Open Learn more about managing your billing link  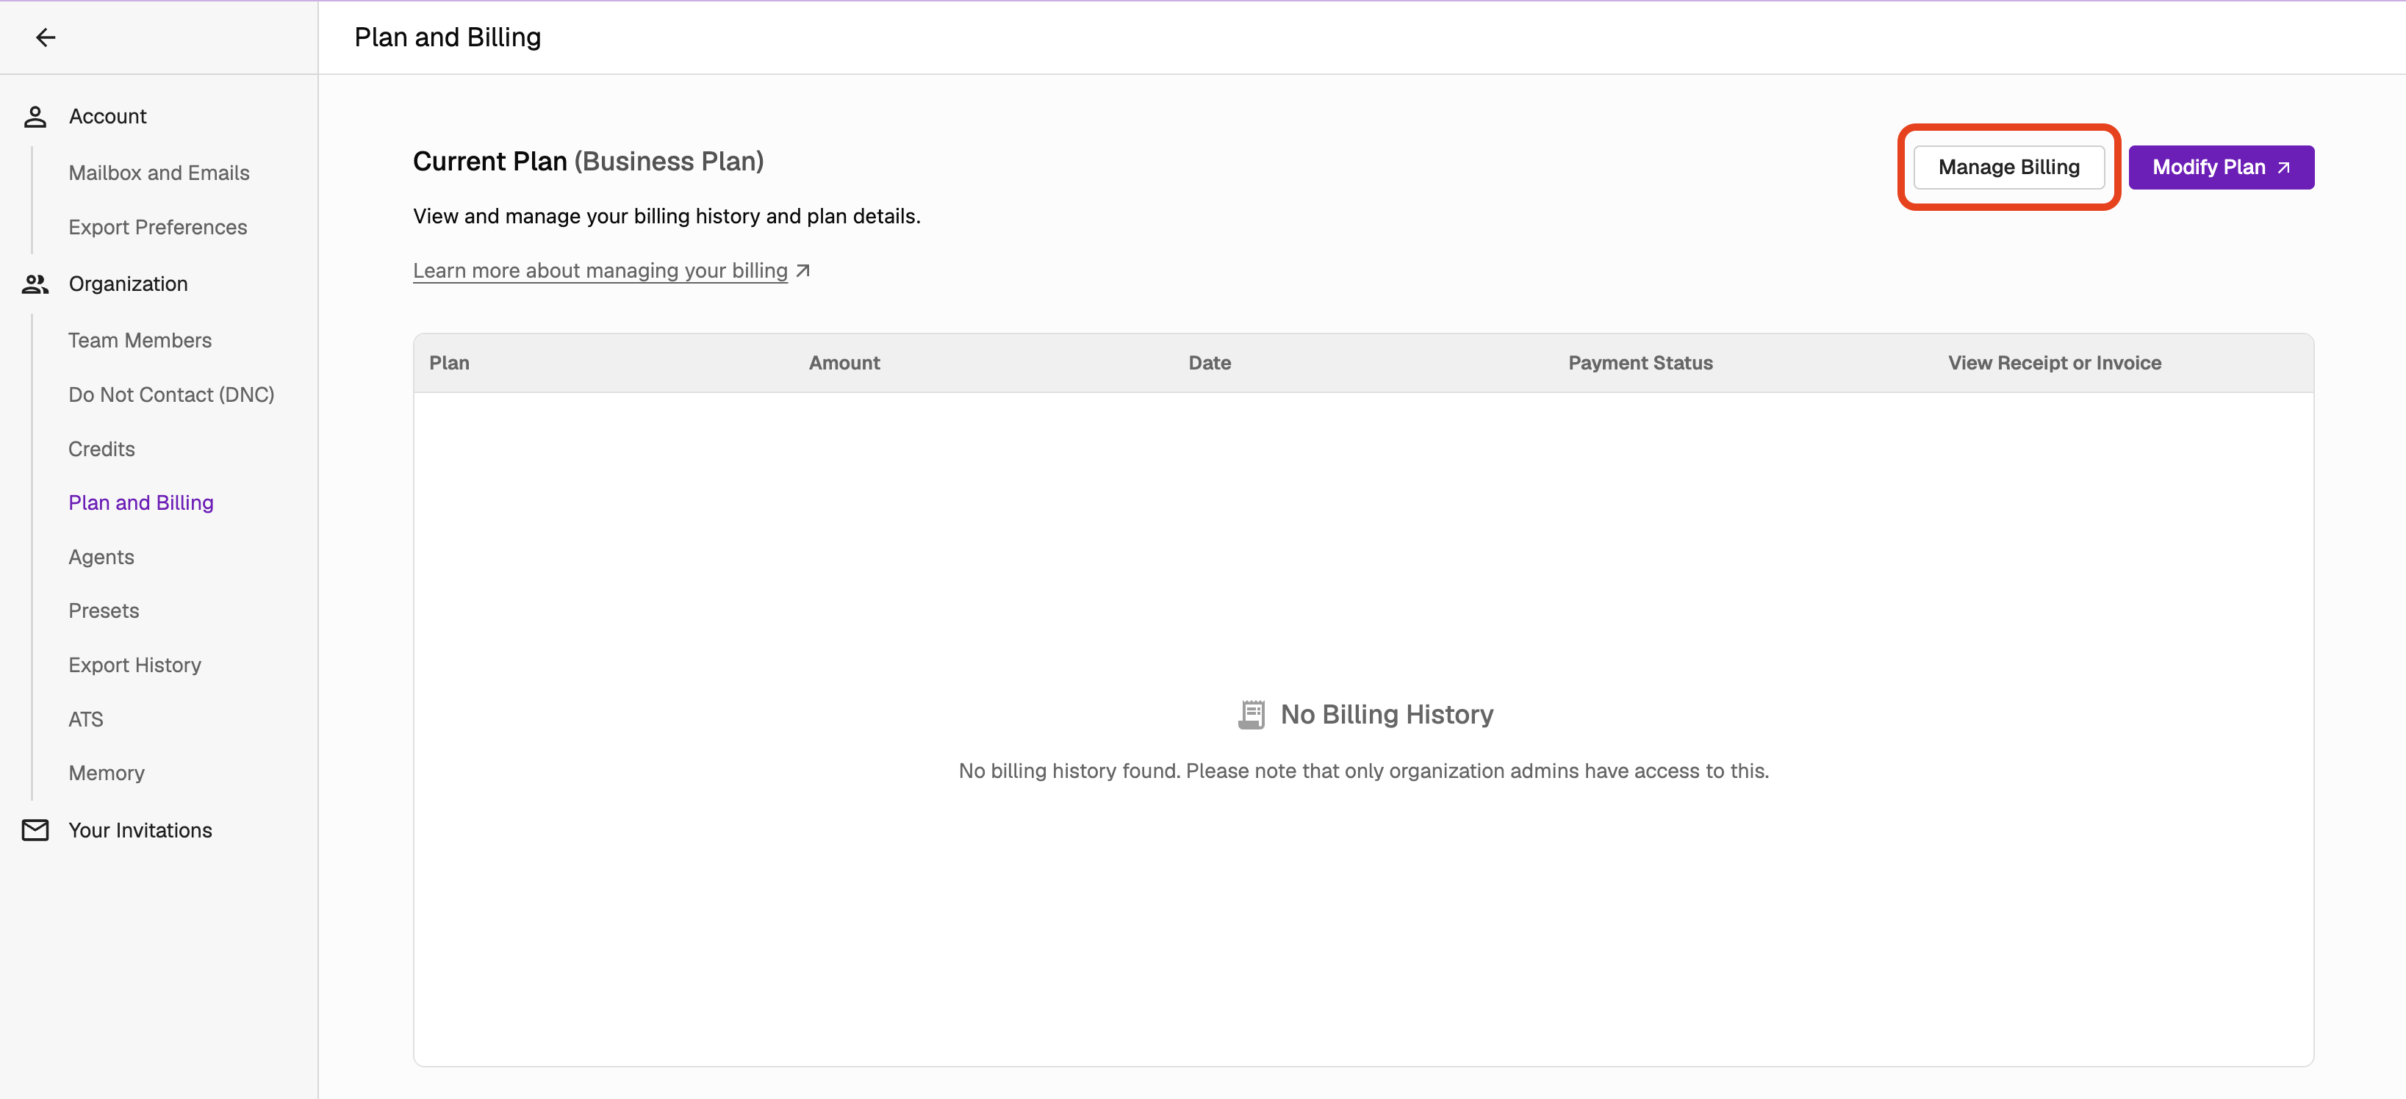[600, 271]
